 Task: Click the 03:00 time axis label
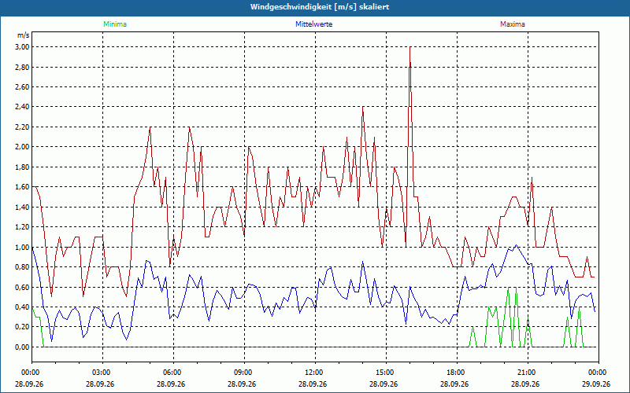pyautogui.click(x=103, y=373)
